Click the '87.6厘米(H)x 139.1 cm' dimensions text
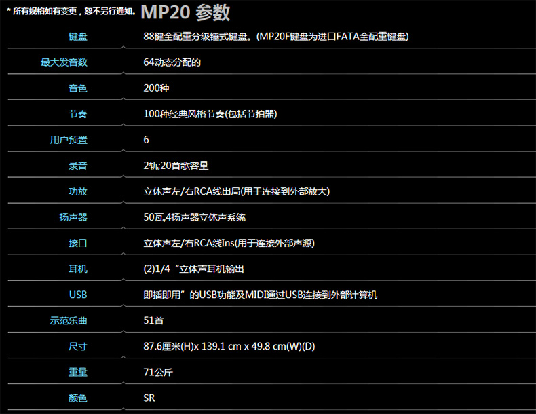Viewport: 536px width, 414px height. tap(193, 346)
